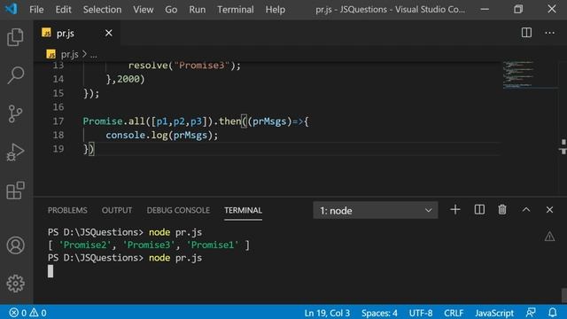Split the editor to the right
Screen dimensions: 567x319
click(526, 33)
